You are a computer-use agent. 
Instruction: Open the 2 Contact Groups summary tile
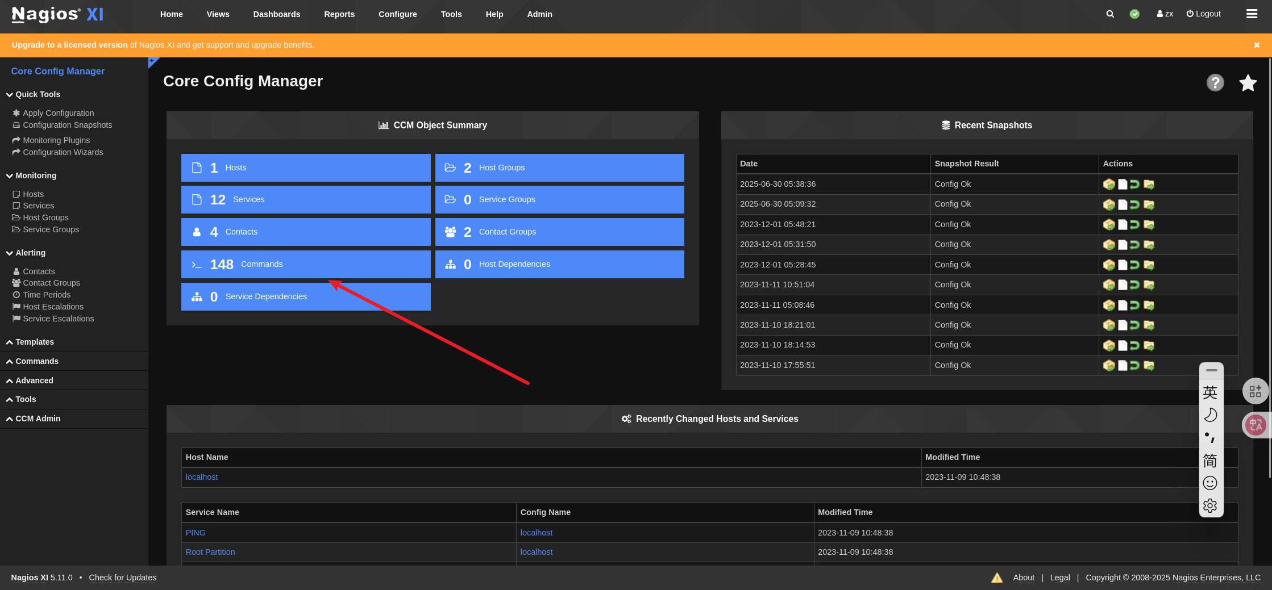[559, 232]
